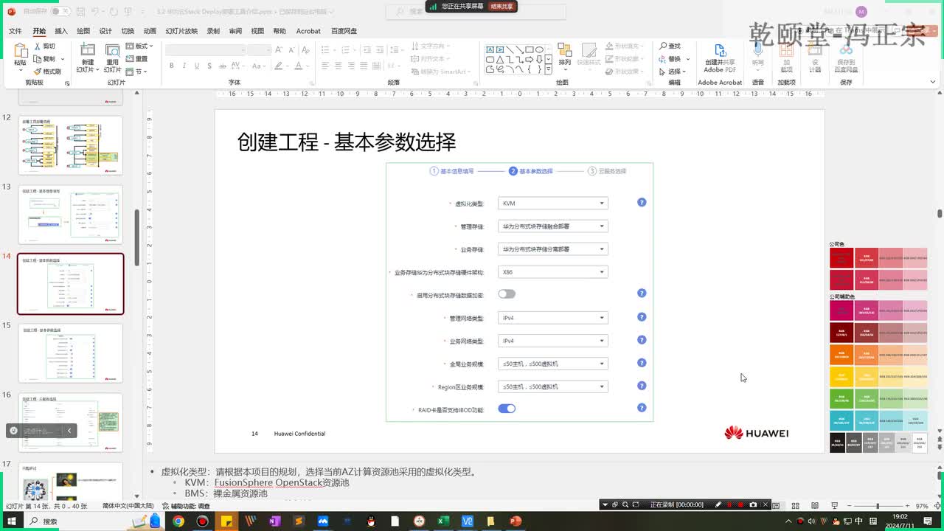
Task: Click the Reuse Slides (重用幻灯片) icon
Action: pos(112,49)
